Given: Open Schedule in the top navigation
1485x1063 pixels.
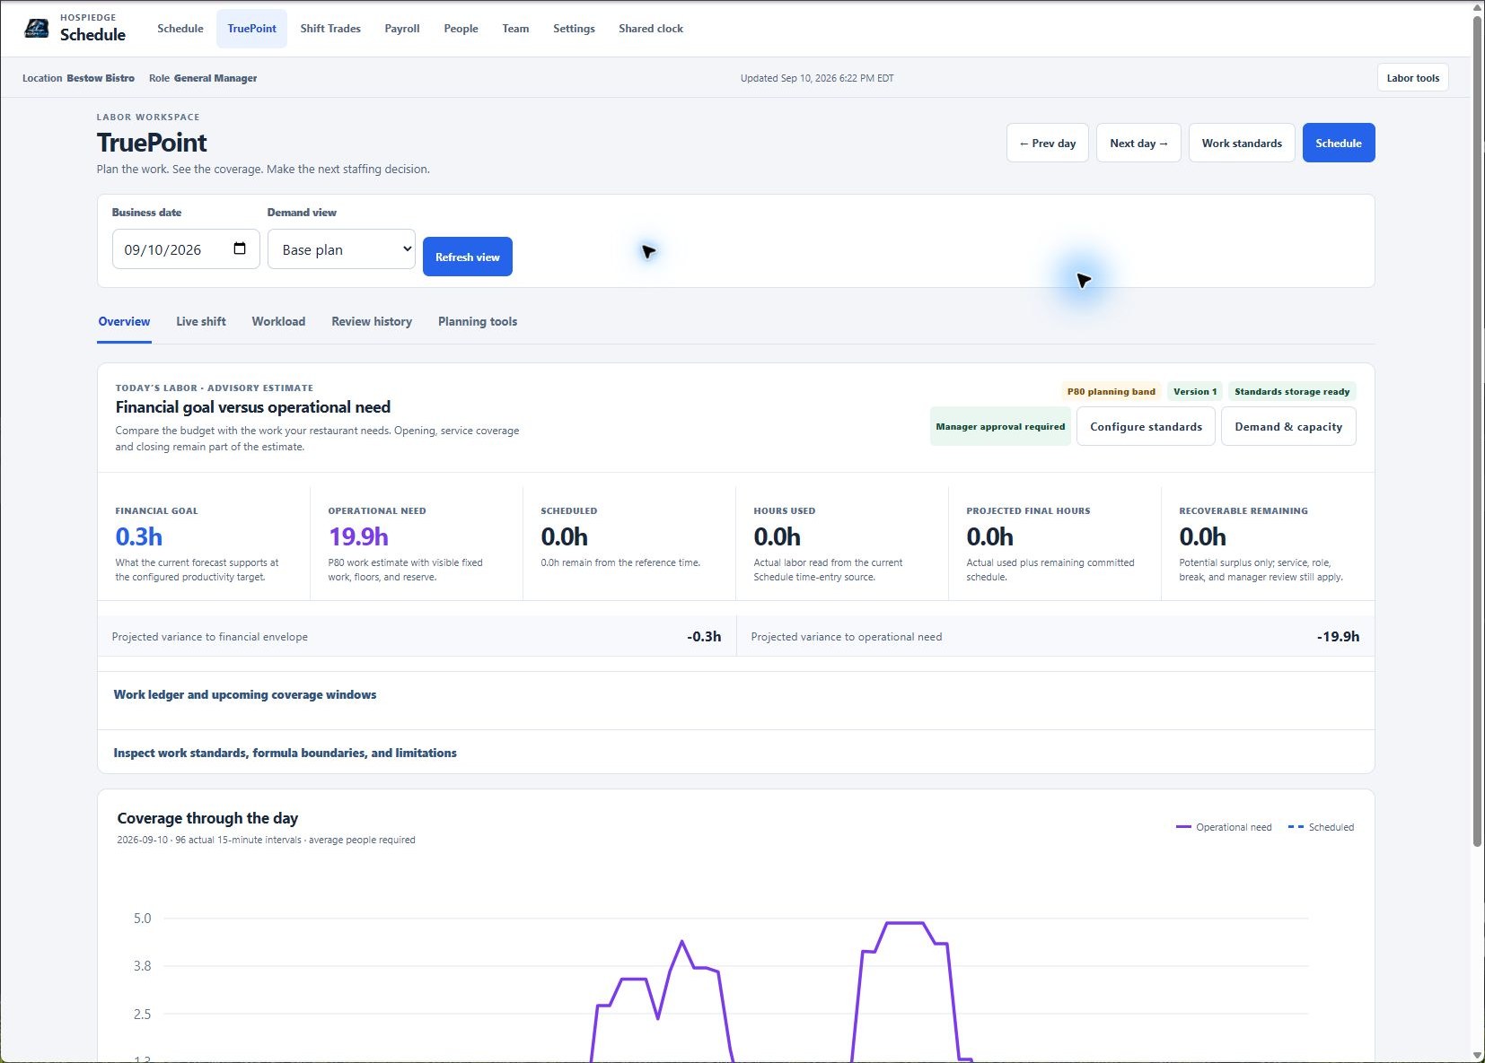Looking at the screenshot, I should tap(180, 29).
